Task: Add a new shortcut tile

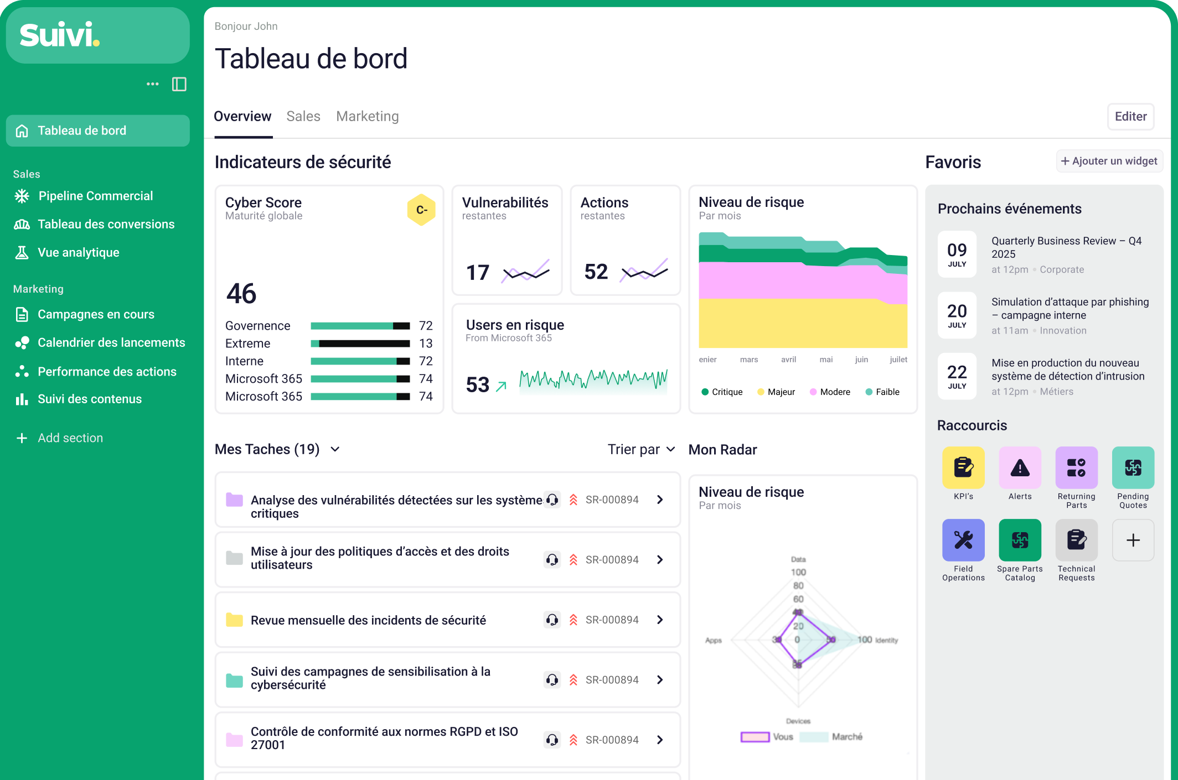Action: pos(1133,540)
